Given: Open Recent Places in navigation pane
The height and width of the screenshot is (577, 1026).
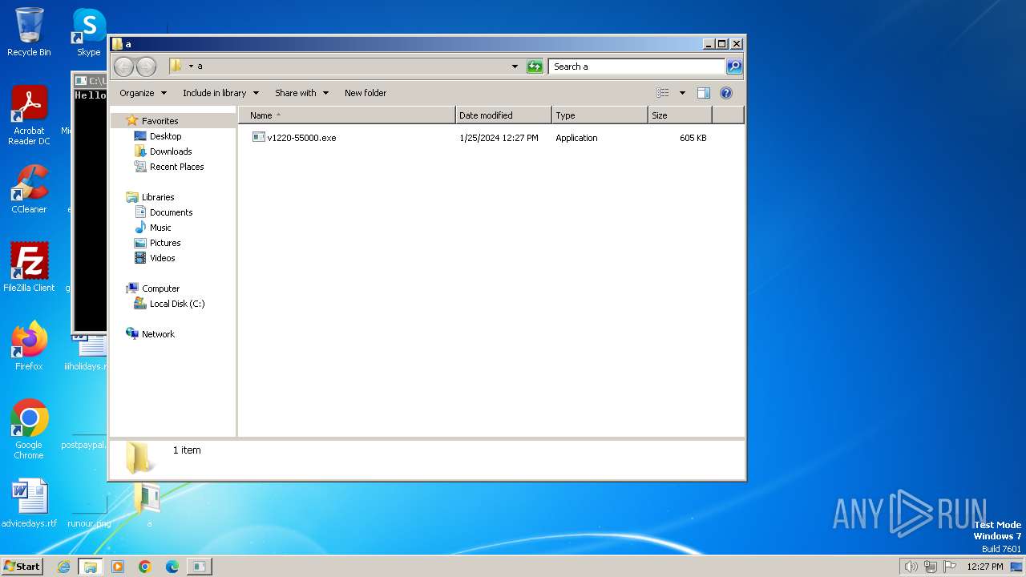Looking at the screenshot, I should [x=176, y=167].
